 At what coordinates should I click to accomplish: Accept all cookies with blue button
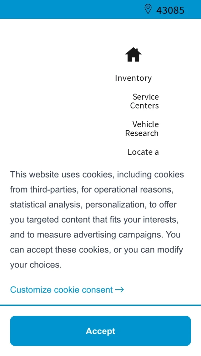[x=100, y=331]
